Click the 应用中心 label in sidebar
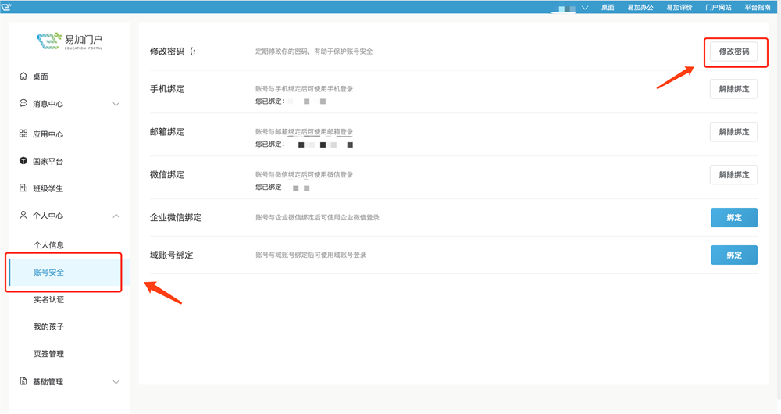The width and height of the screenshot is (781, 414). click(x=48, y=134)
